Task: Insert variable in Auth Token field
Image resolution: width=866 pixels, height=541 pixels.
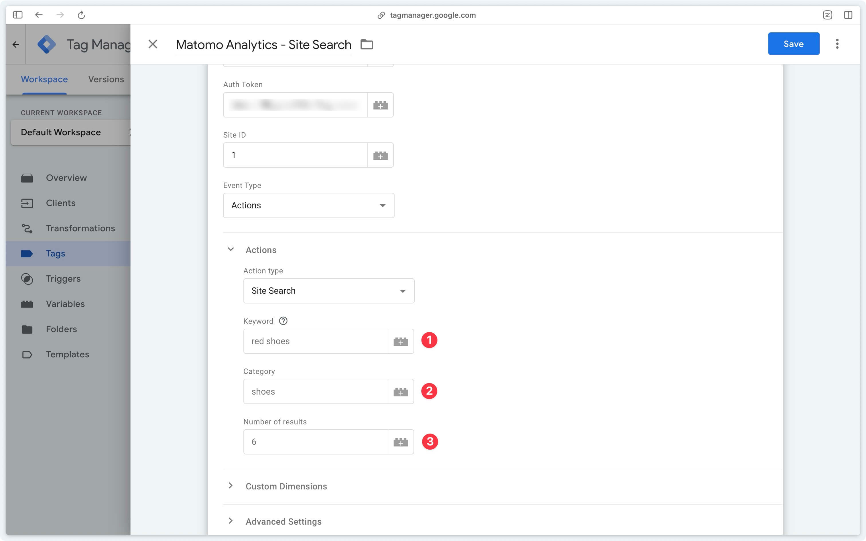Action: (x=380, y=105)
